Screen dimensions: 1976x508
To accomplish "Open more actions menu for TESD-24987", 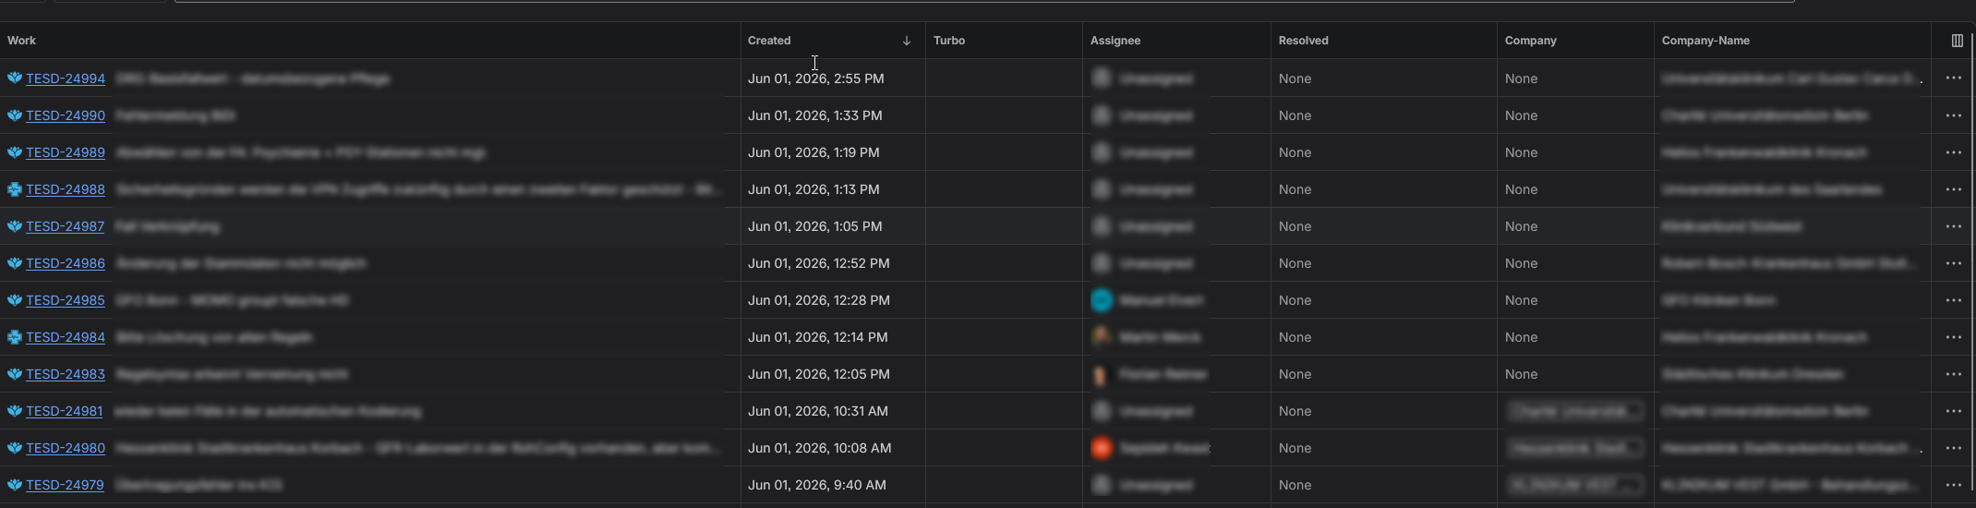I will pyautogui.click(x=1953, y=226).
